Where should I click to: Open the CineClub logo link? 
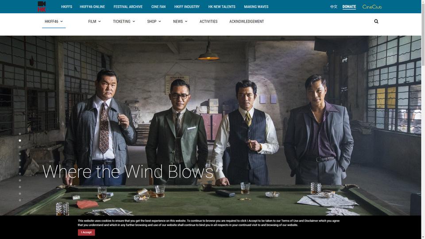(x=372, y=7)
